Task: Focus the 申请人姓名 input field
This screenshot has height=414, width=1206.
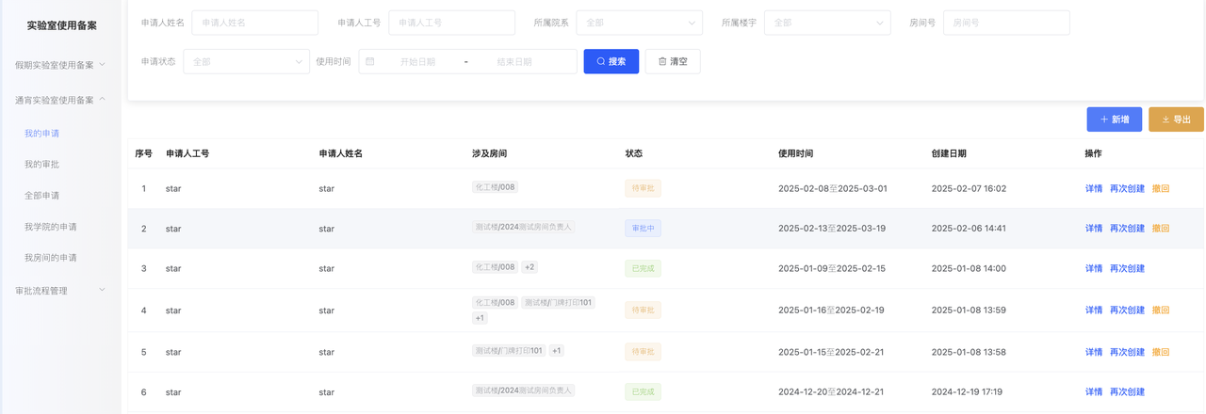Action: pos(254,23)
